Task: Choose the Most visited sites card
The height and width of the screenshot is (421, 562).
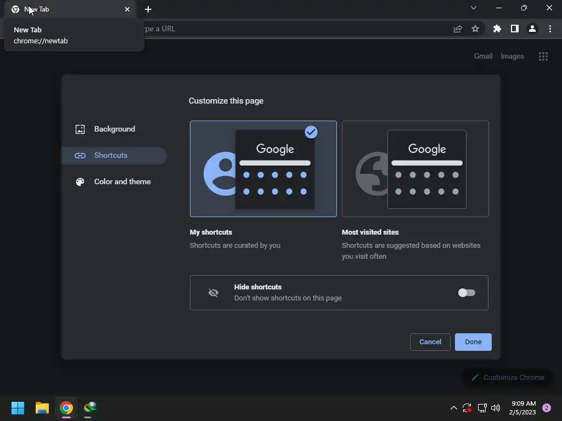Action: coord(415,169)
